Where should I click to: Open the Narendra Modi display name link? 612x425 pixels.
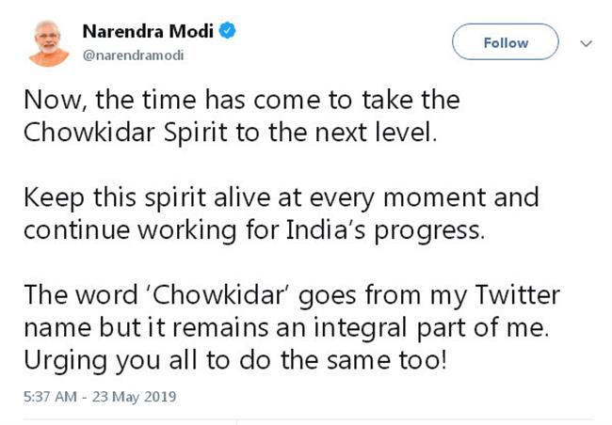click(x=148, y=31)
